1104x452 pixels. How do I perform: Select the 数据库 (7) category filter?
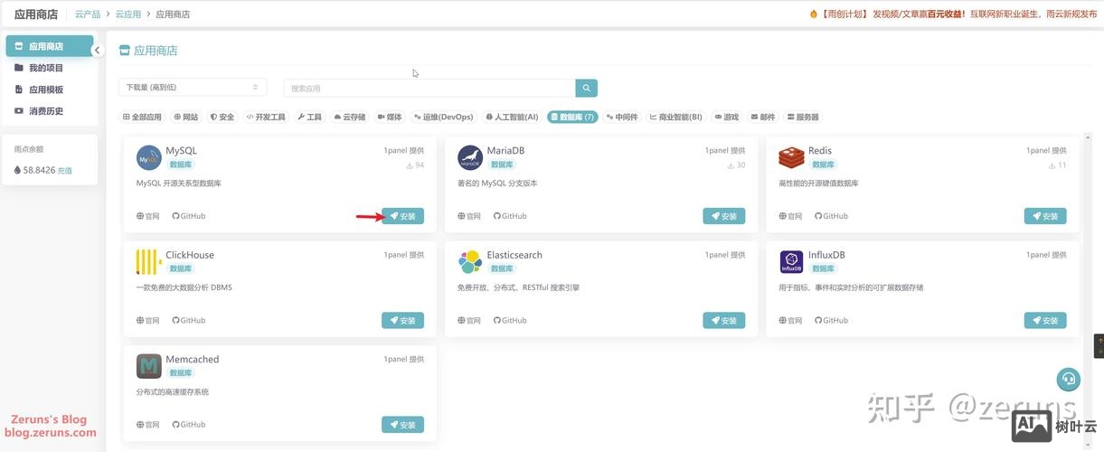572,117
